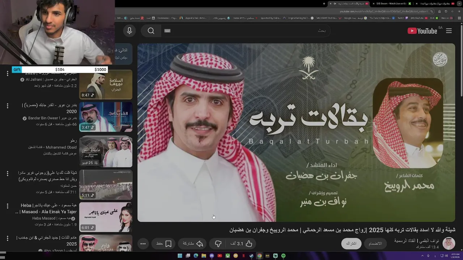Screen dimensions: 463x260
Task: Open the VALORANT bookmark
Action: pos(330,18)
